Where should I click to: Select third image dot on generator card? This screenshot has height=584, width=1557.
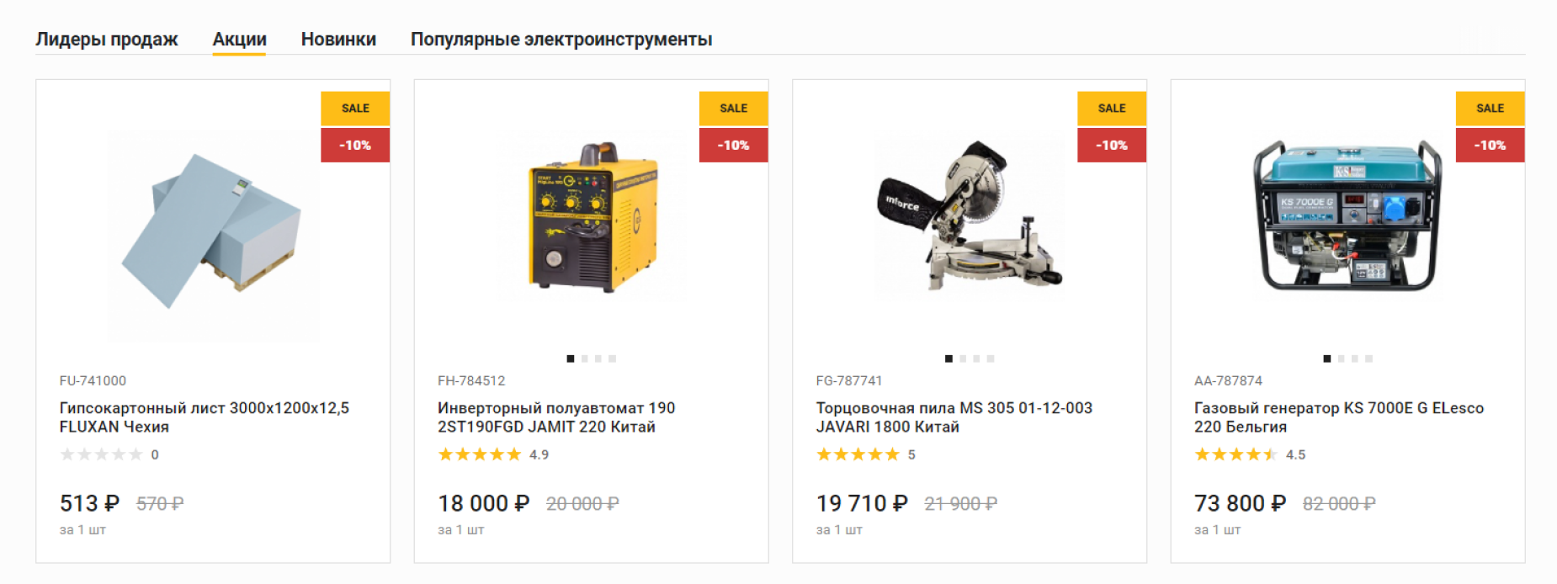pyautogui.click(x=1355, y=358)
